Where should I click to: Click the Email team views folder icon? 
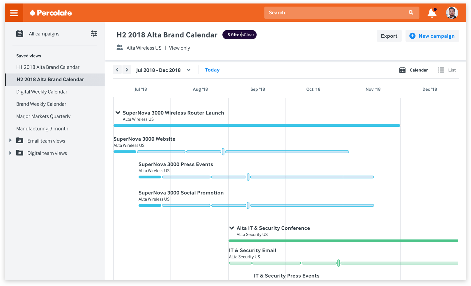(20, 141)
